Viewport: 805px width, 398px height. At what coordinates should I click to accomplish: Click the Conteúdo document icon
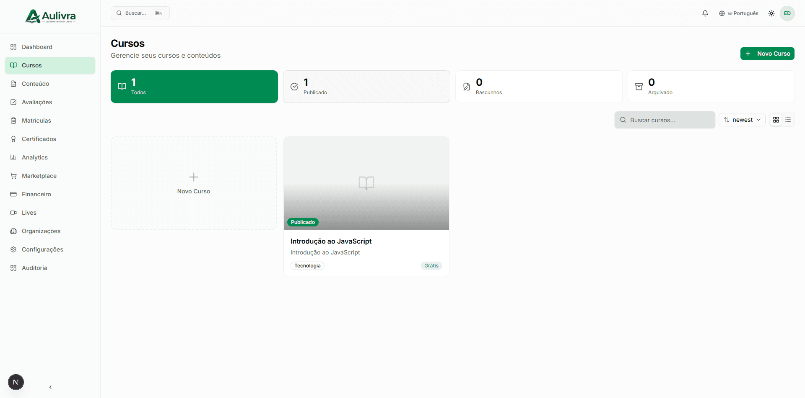tap(13, 84)
